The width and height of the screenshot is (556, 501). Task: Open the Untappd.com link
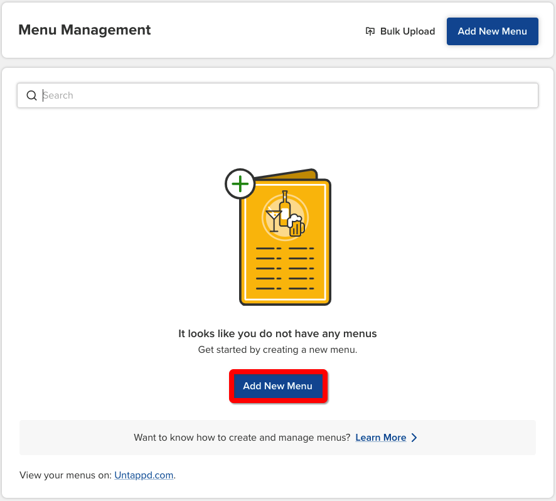tap(144, 475)
